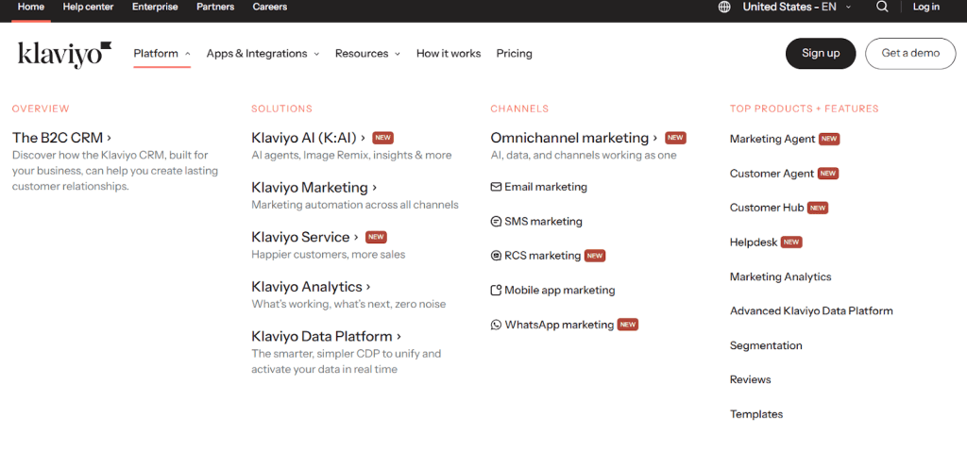Click the RCS marketing icon

point(496,256)
